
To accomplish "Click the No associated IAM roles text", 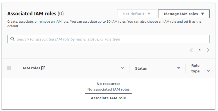I will coord(108,89).
